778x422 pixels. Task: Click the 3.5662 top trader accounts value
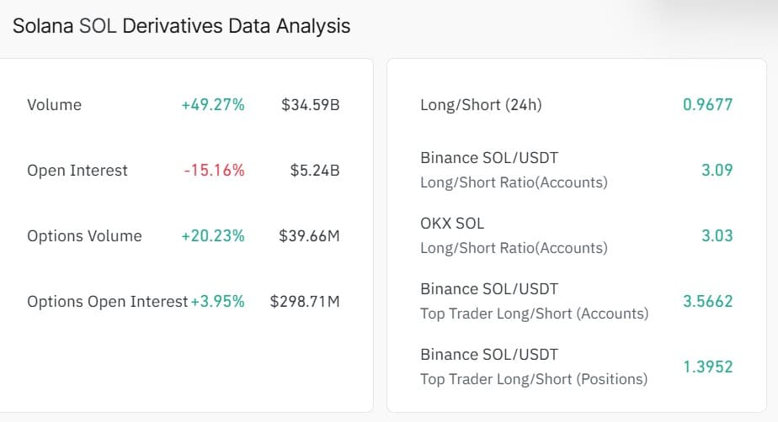tap(707, 302)
